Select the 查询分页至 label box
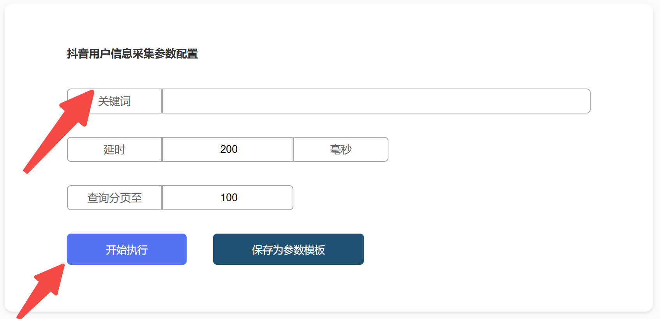 pos(115,198)
